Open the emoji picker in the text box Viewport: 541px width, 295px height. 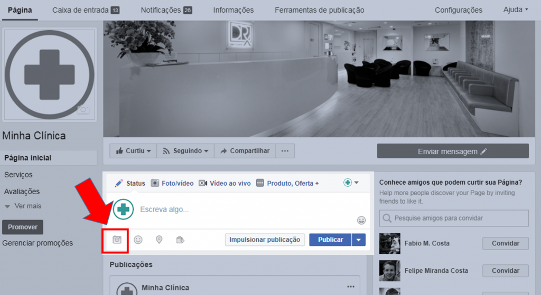click(361, 220)
